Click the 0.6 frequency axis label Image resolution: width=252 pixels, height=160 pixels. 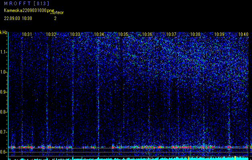coord(3,152)
